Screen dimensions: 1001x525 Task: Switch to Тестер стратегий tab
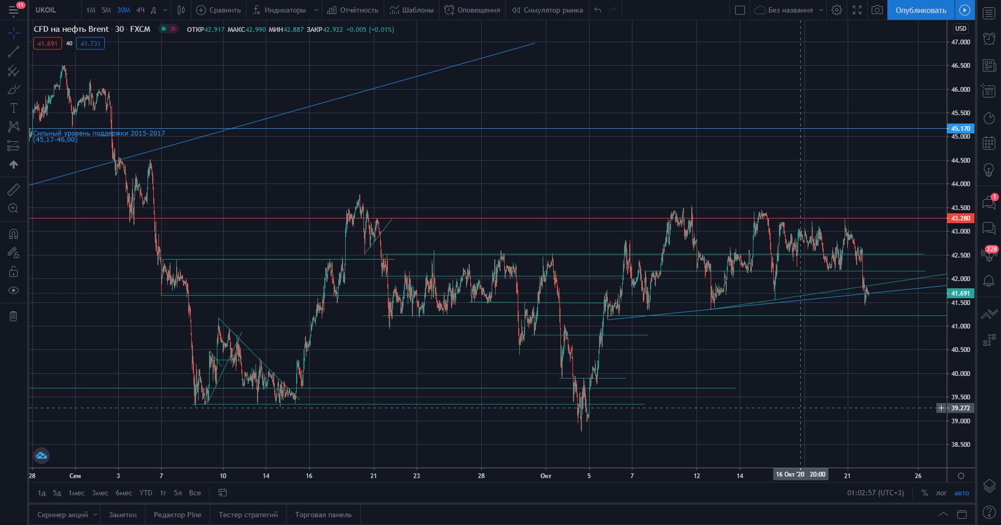pyautogui.click(x=248, y=515)
